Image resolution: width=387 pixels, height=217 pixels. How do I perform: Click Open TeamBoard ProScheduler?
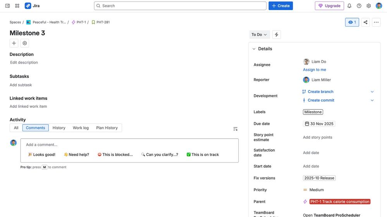[x=332, y=215]
